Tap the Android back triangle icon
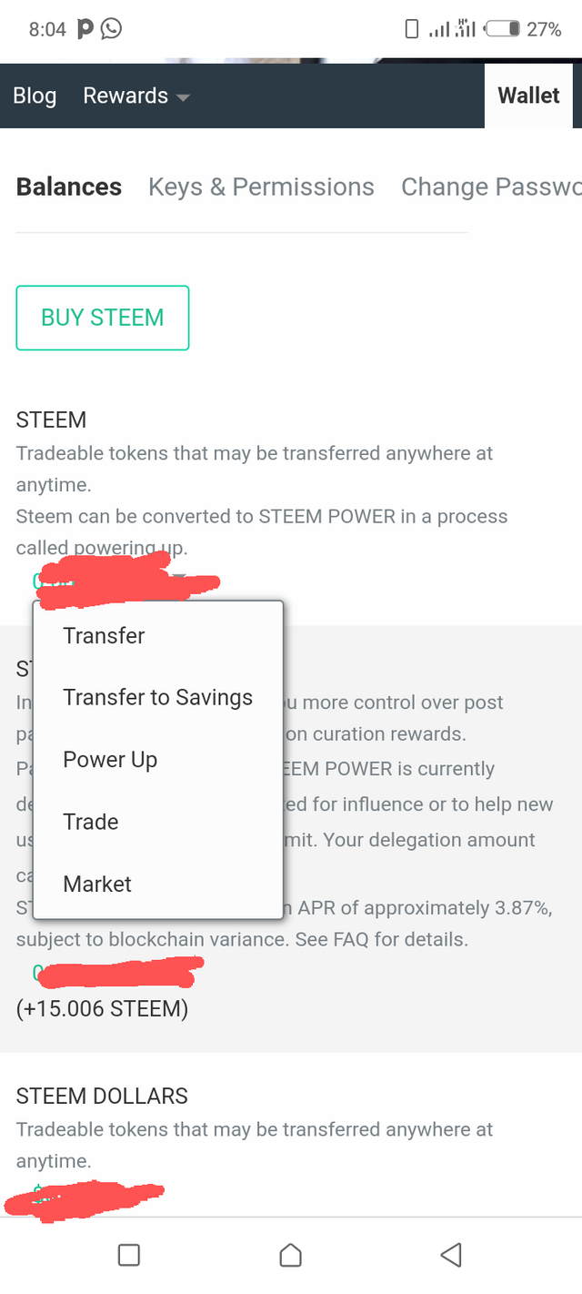 [450, 1255]
